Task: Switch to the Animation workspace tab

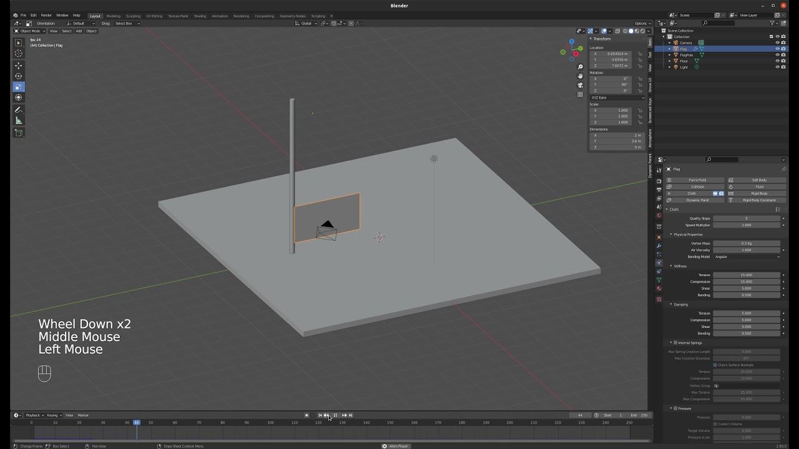Action: click(220, 16)
